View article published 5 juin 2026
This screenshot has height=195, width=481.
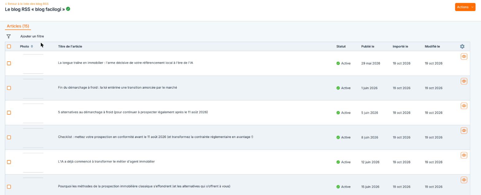pyautogui.click(x=464, y=106)
